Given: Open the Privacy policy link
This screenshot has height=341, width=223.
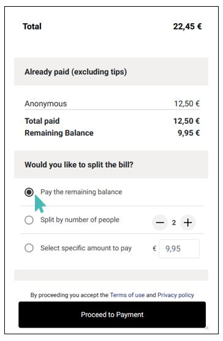Looking at the screenshot, I should coord(176,295).
